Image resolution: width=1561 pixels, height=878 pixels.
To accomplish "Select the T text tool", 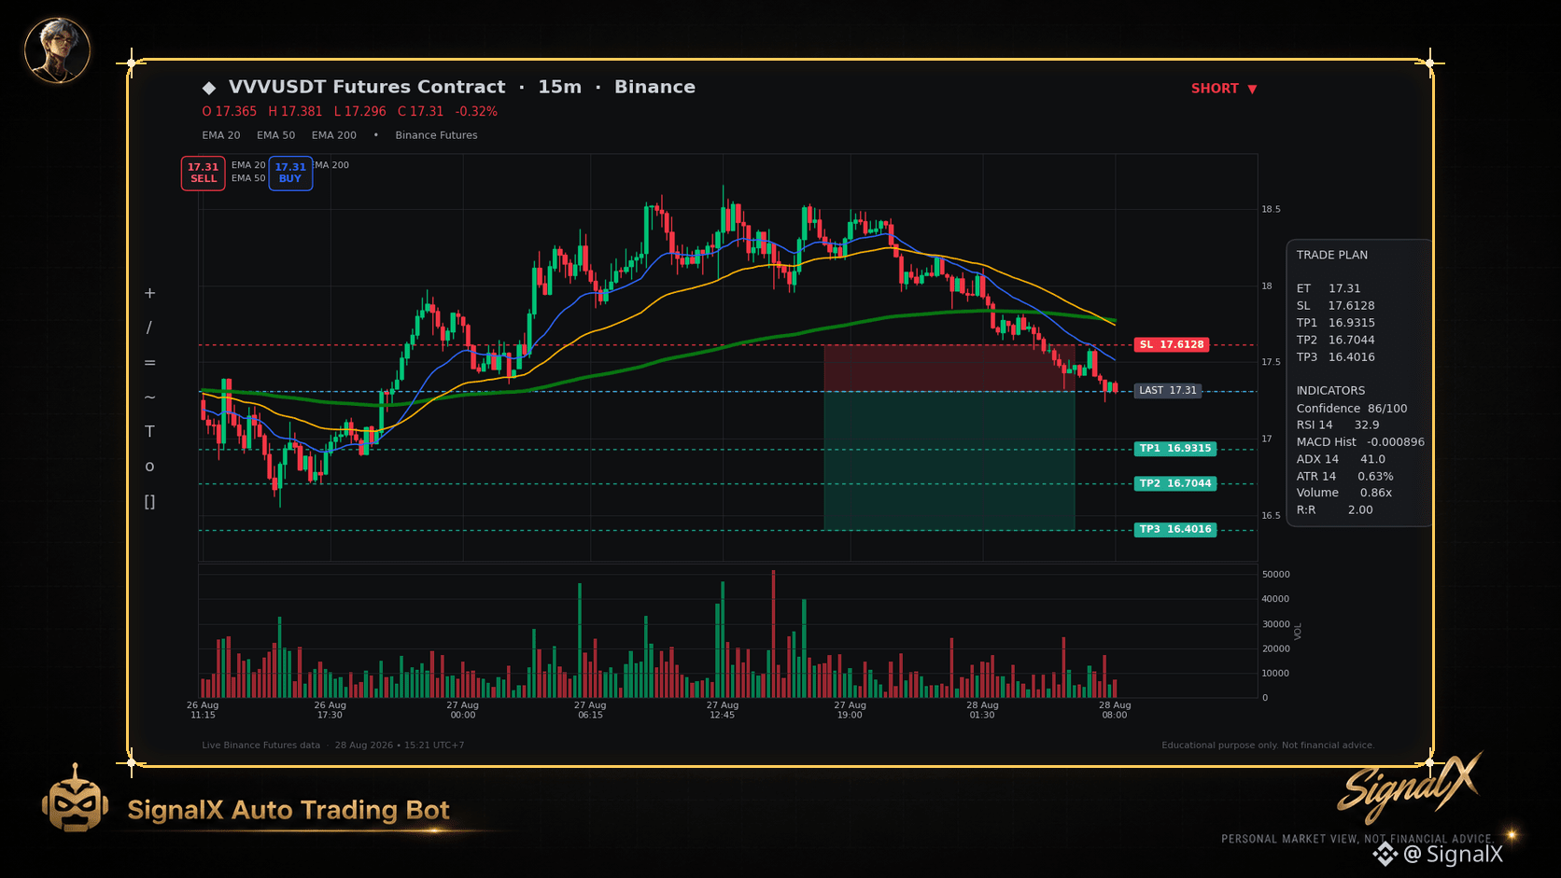I will tap(149, 432).
